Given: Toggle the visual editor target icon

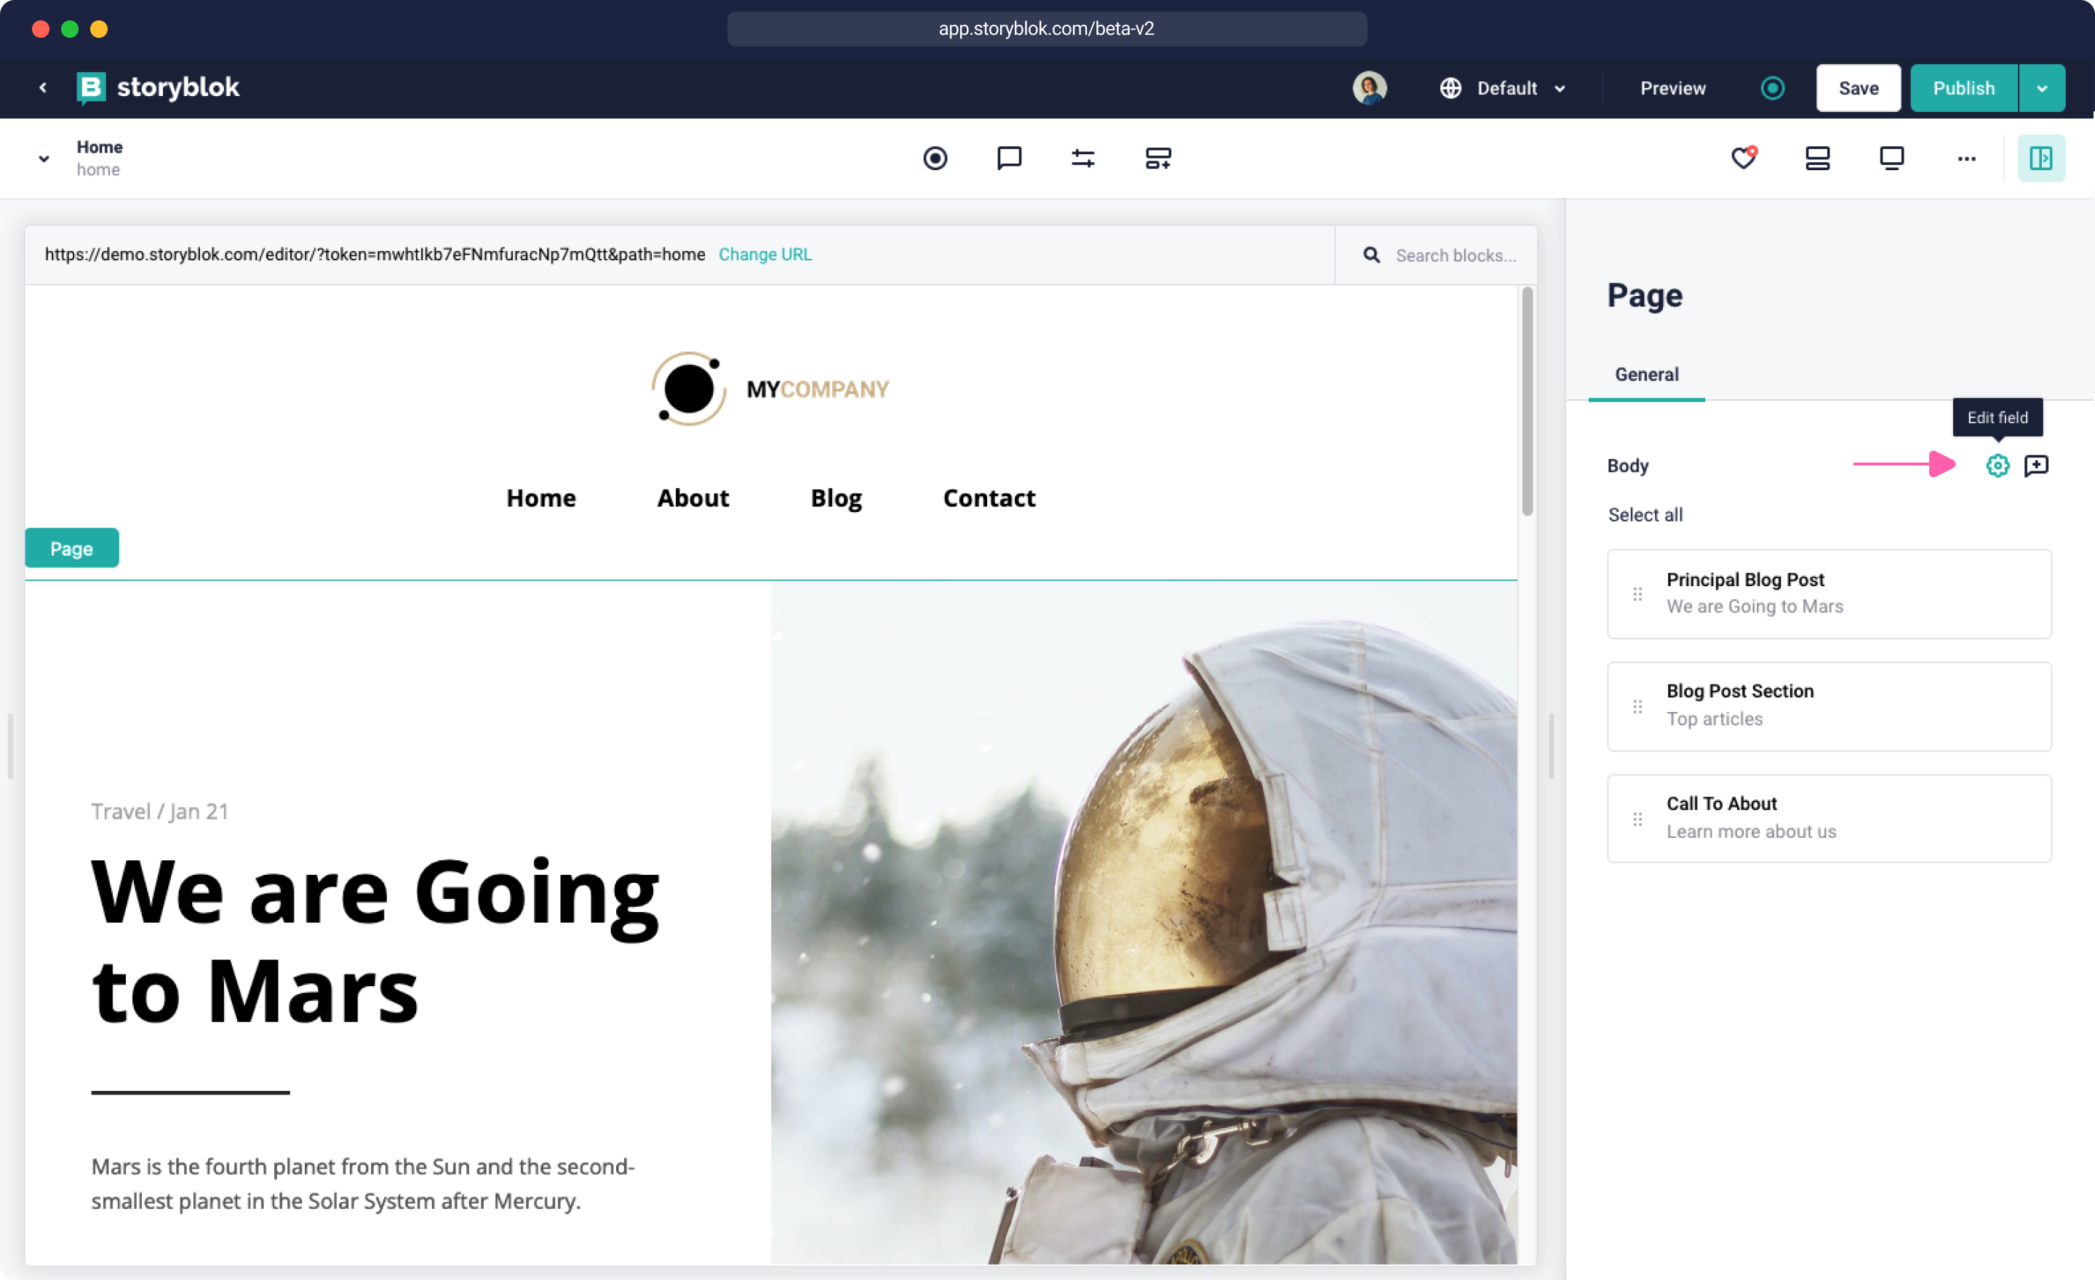Looking at the screenshot, I should pos(935,158).
